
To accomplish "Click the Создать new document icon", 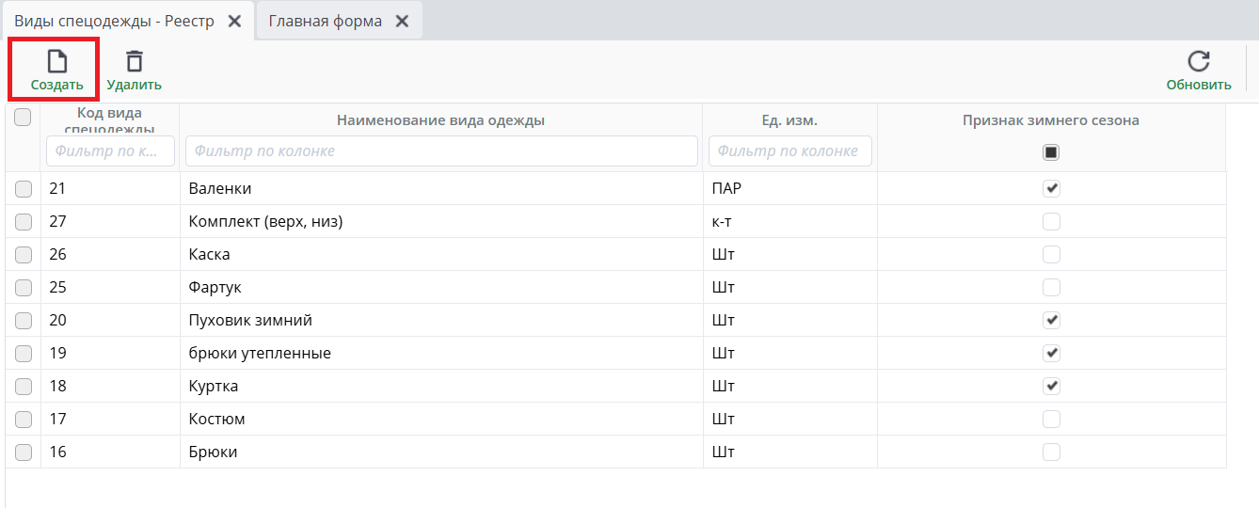I will tap(57, 63).
